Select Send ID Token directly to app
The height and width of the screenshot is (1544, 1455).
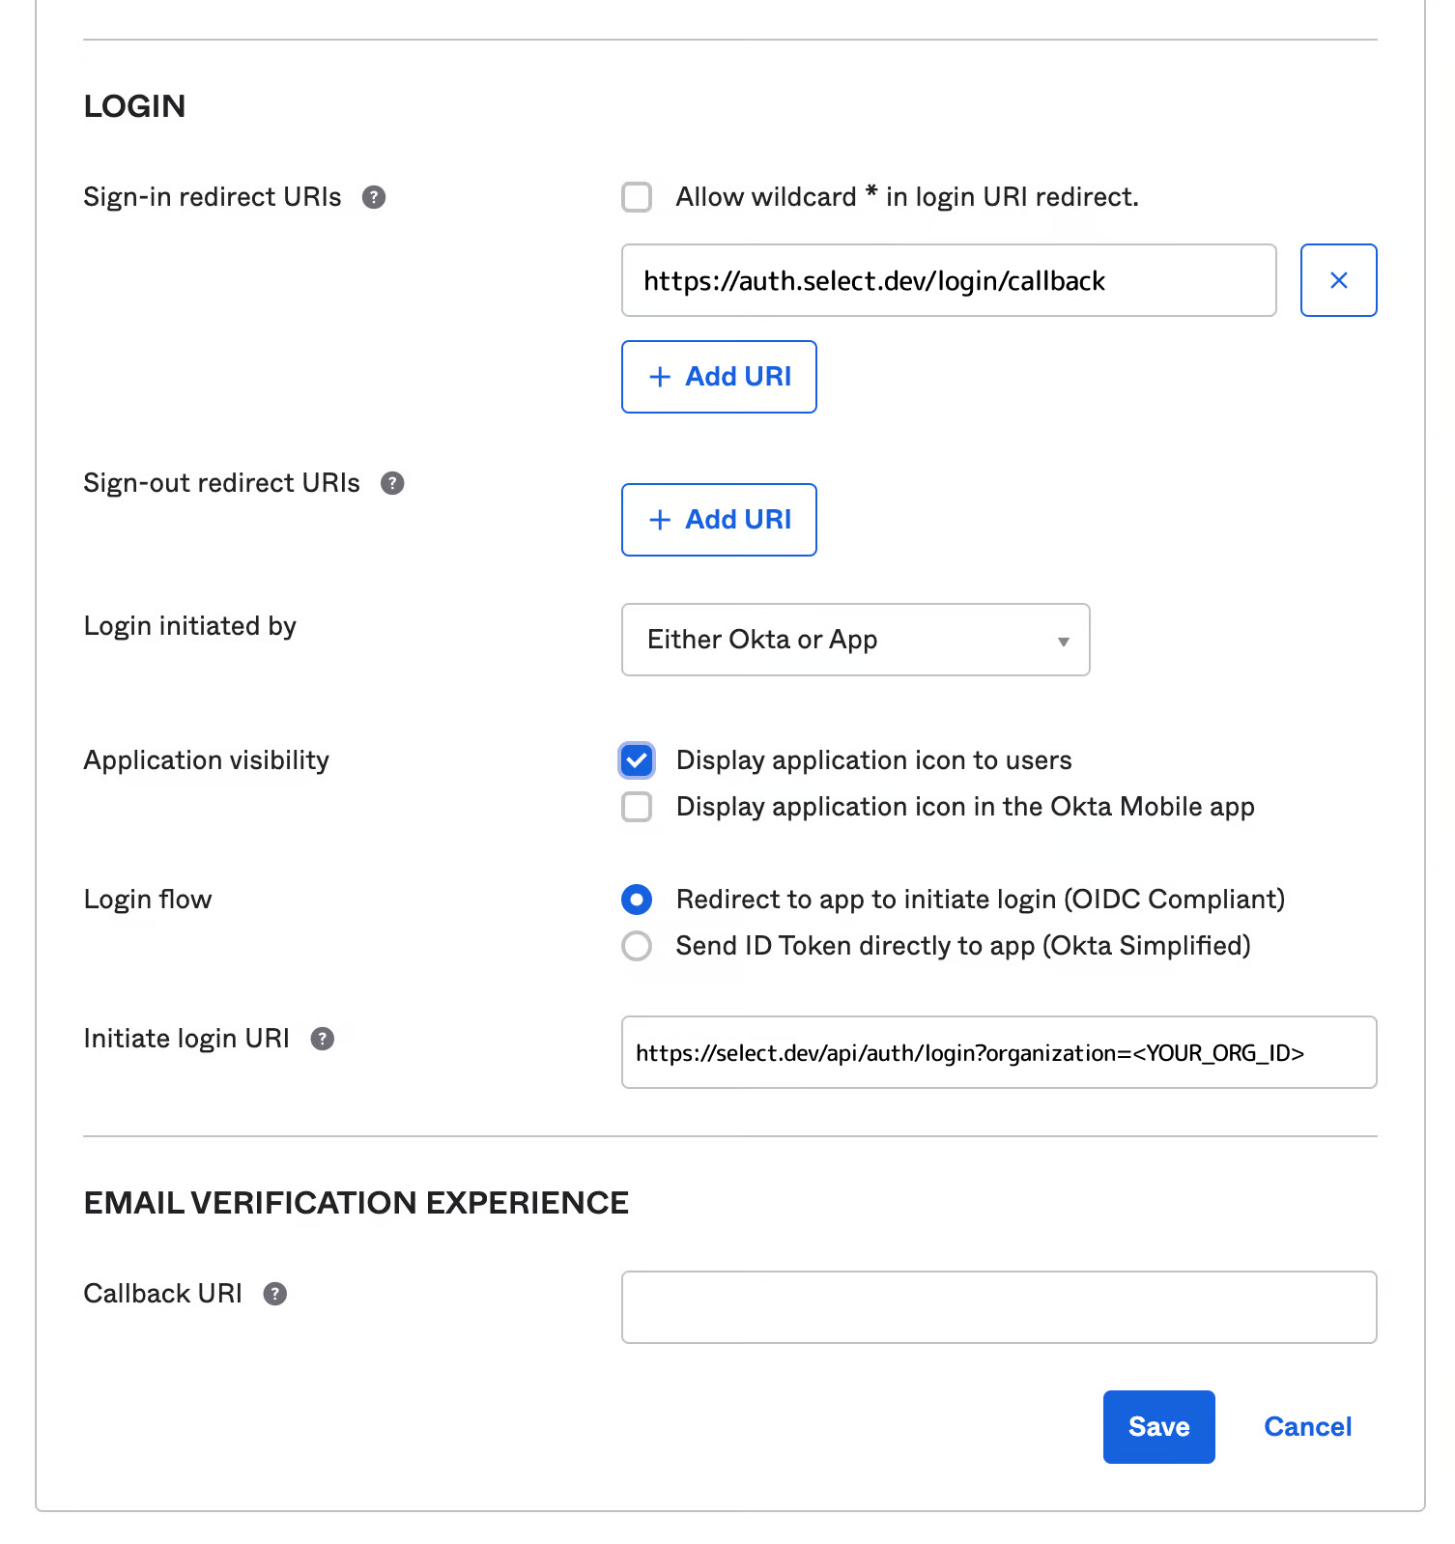click(637, 946)
